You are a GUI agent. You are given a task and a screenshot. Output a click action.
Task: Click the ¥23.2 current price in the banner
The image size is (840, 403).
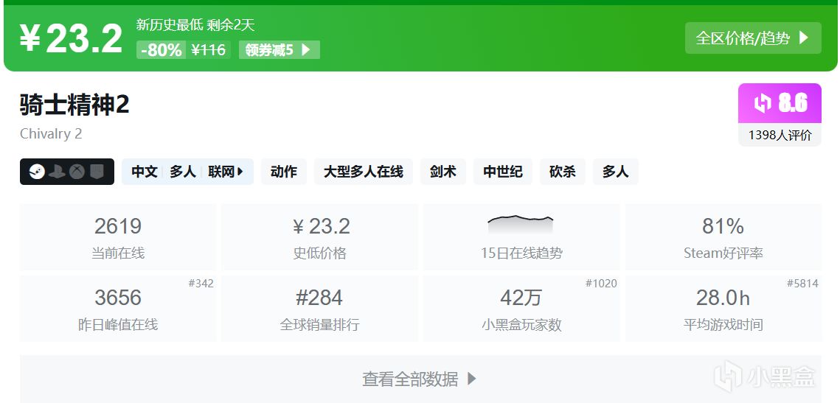click(72, 38)
